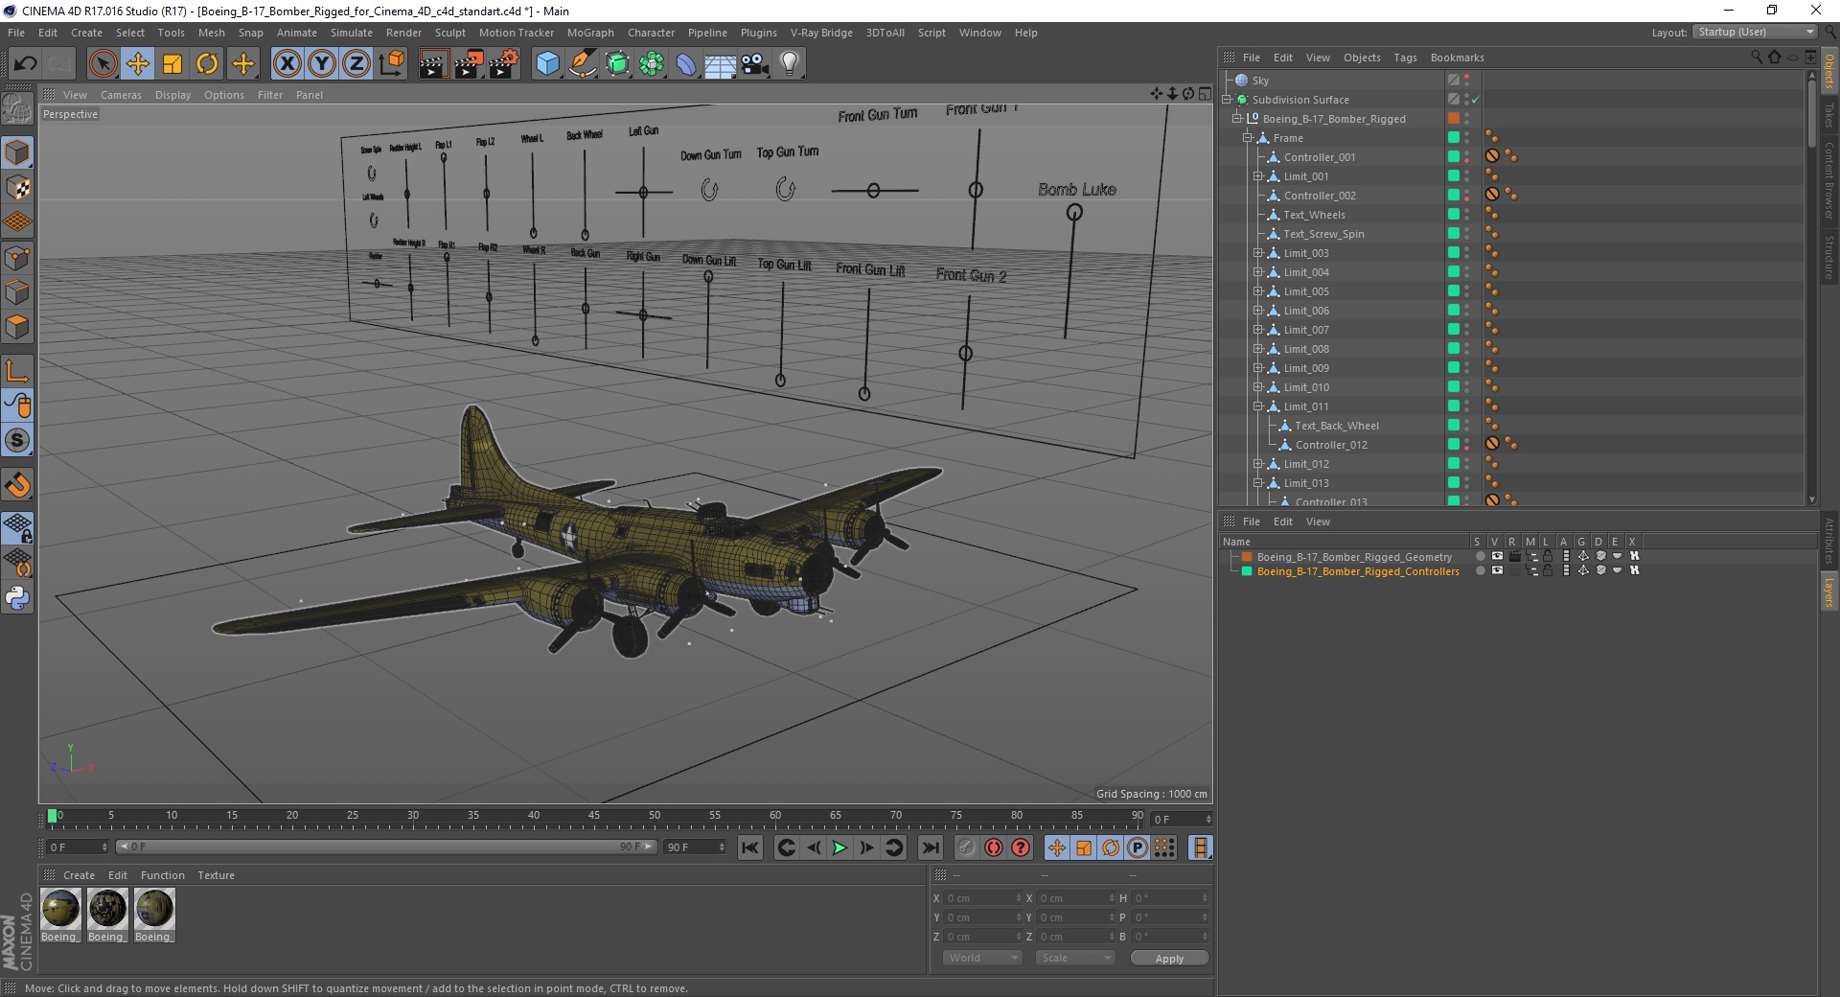Toggle Y axis lock
This screenshot has height=997, width=1840.
[322, 64]
